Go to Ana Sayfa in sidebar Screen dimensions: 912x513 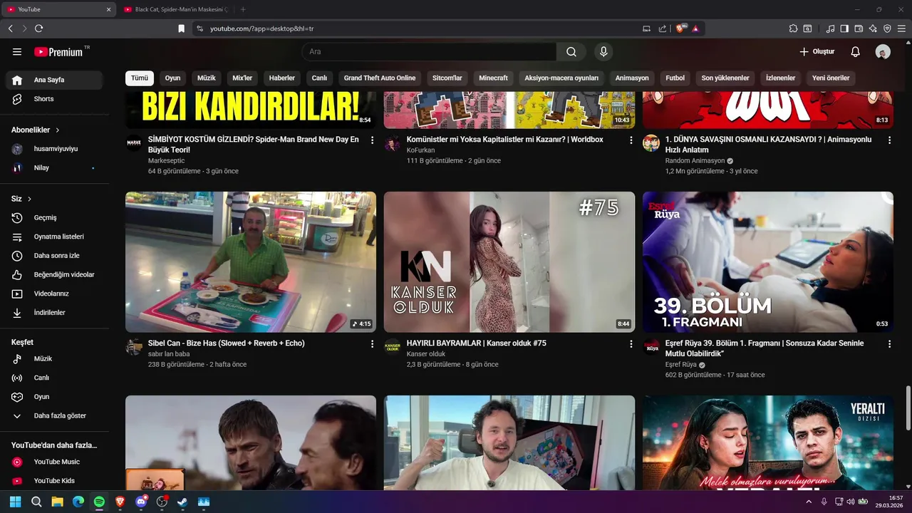tap(54, 80)
